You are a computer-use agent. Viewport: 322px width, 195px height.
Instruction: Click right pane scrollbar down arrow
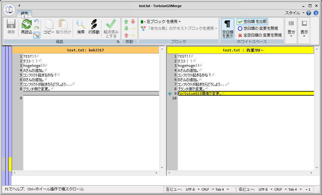316,168
